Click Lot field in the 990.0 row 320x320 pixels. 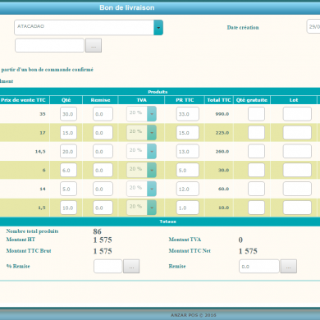297,114
